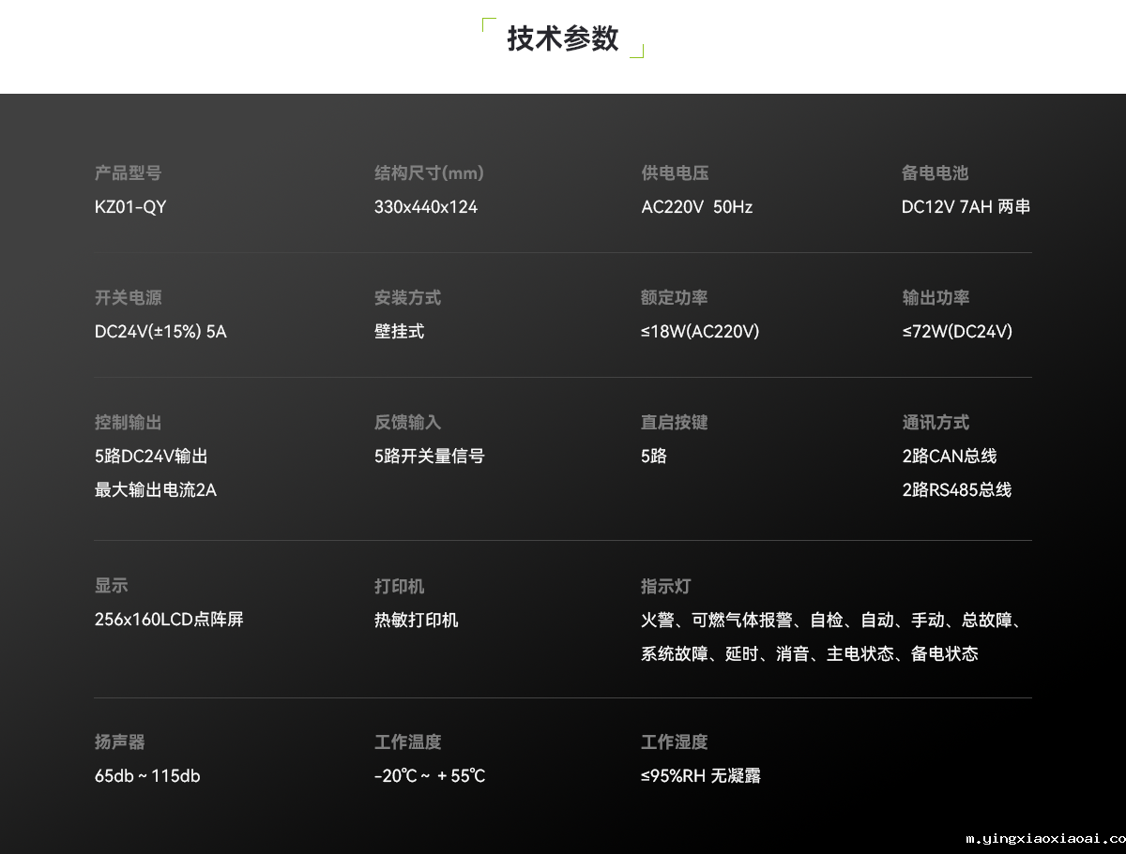1126x854 pixels.
Task: Click the 供电电压 label
Action: (674, 173)
